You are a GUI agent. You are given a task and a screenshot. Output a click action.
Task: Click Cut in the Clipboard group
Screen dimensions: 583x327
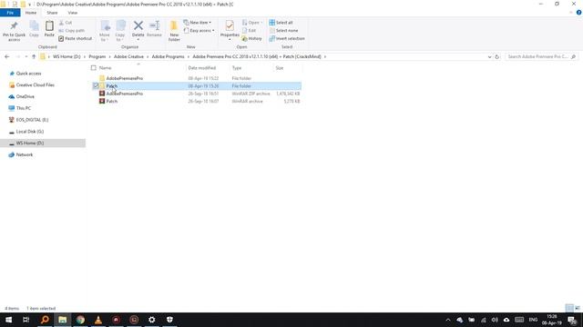point(66,23)
